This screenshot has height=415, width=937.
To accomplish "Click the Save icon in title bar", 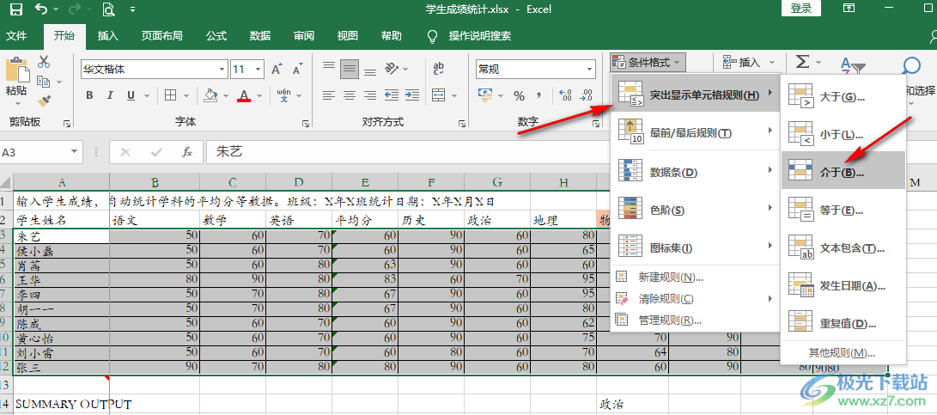I will tap(15, 10).
